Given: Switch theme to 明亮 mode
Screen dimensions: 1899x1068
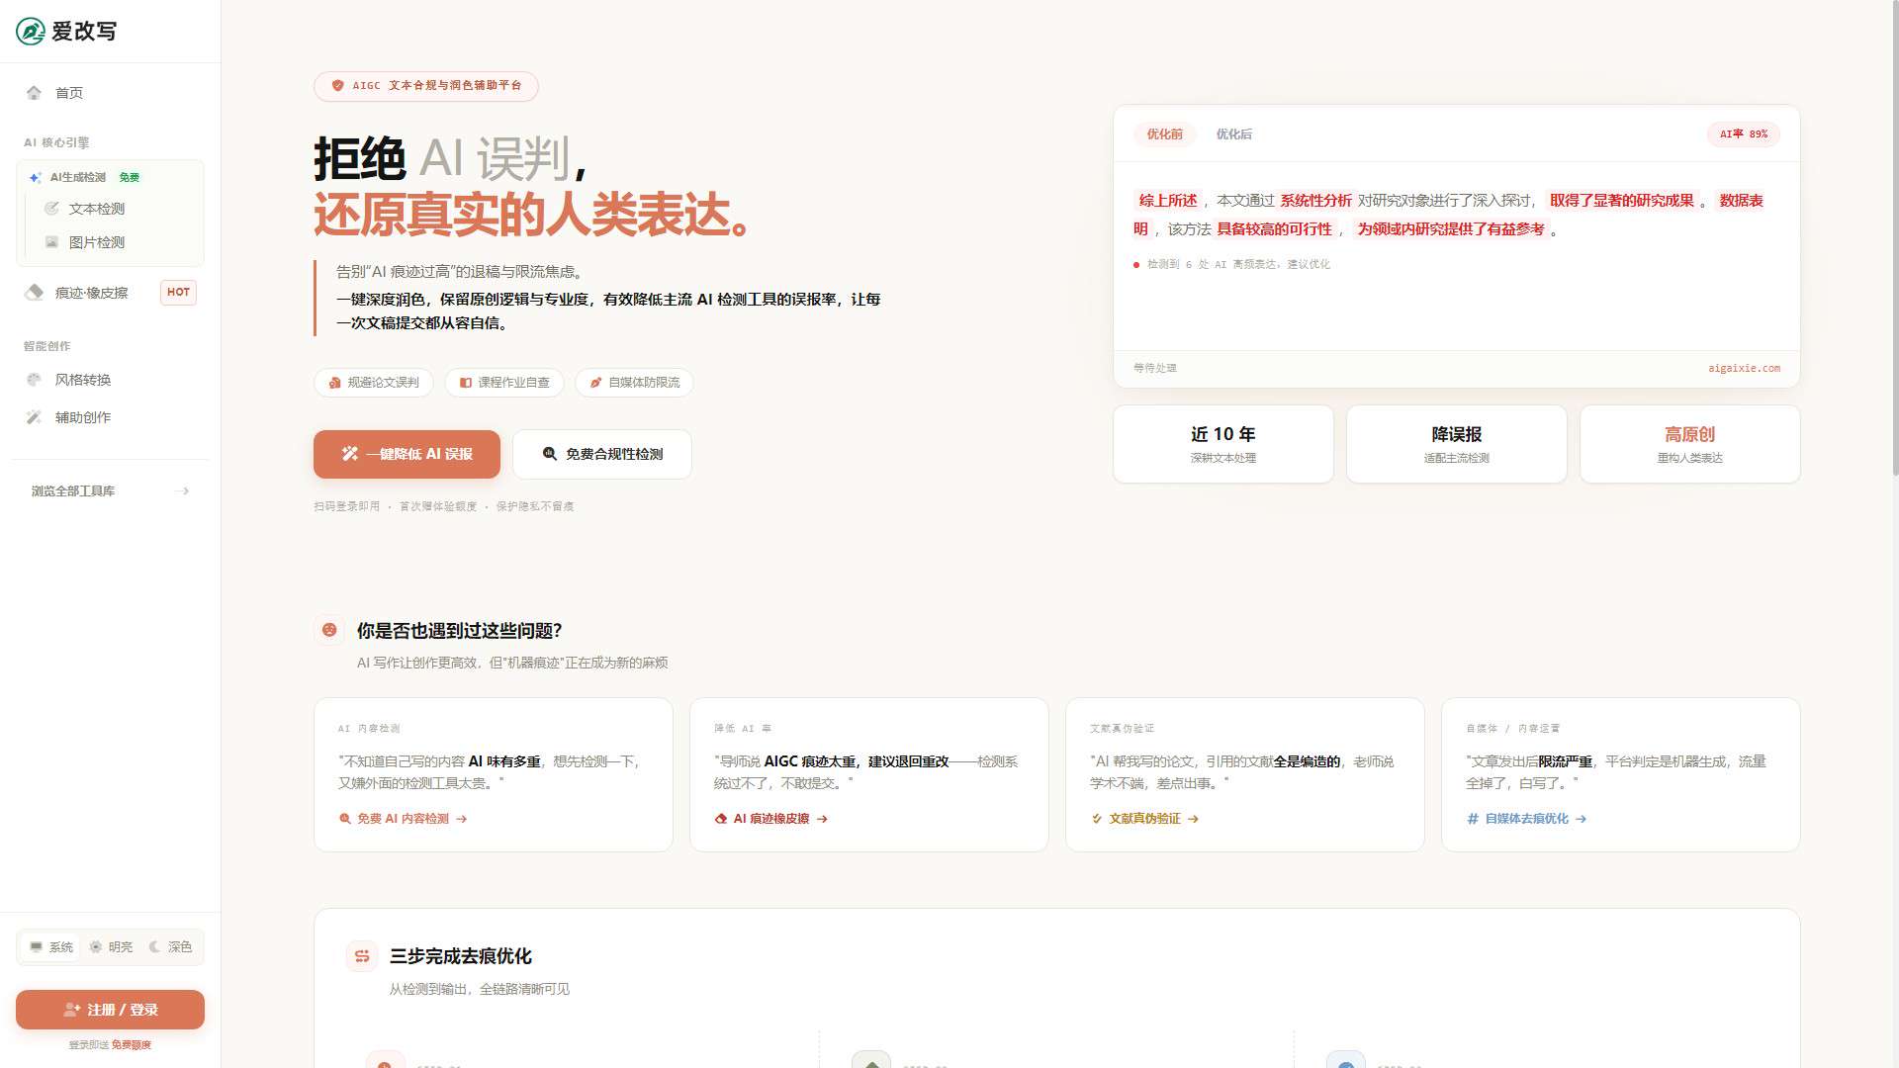Looking at the screenshot, I should (110, 947).
